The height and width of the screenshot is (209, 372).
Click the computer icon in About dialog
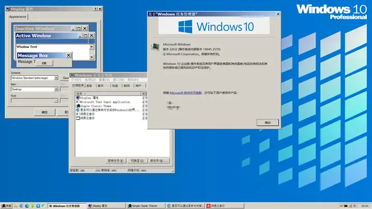tap(156, 46)
